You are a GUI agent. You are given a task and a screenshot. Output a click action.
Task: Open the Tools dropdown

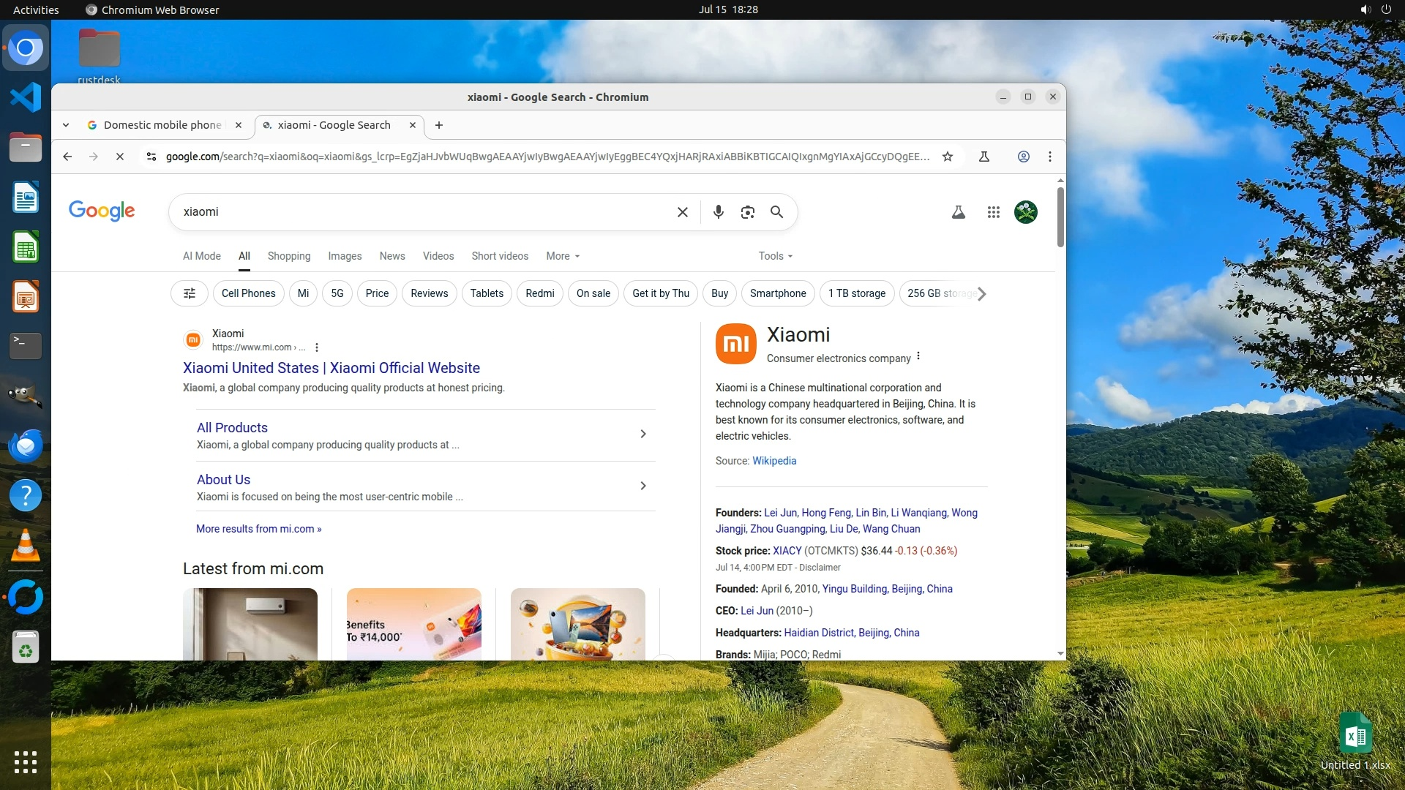pyautogui.click(x=775, y=256)
